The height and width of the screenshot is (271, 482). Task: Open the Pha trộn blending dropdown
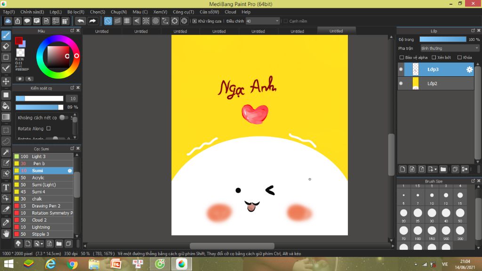click(x=450, y=48)
